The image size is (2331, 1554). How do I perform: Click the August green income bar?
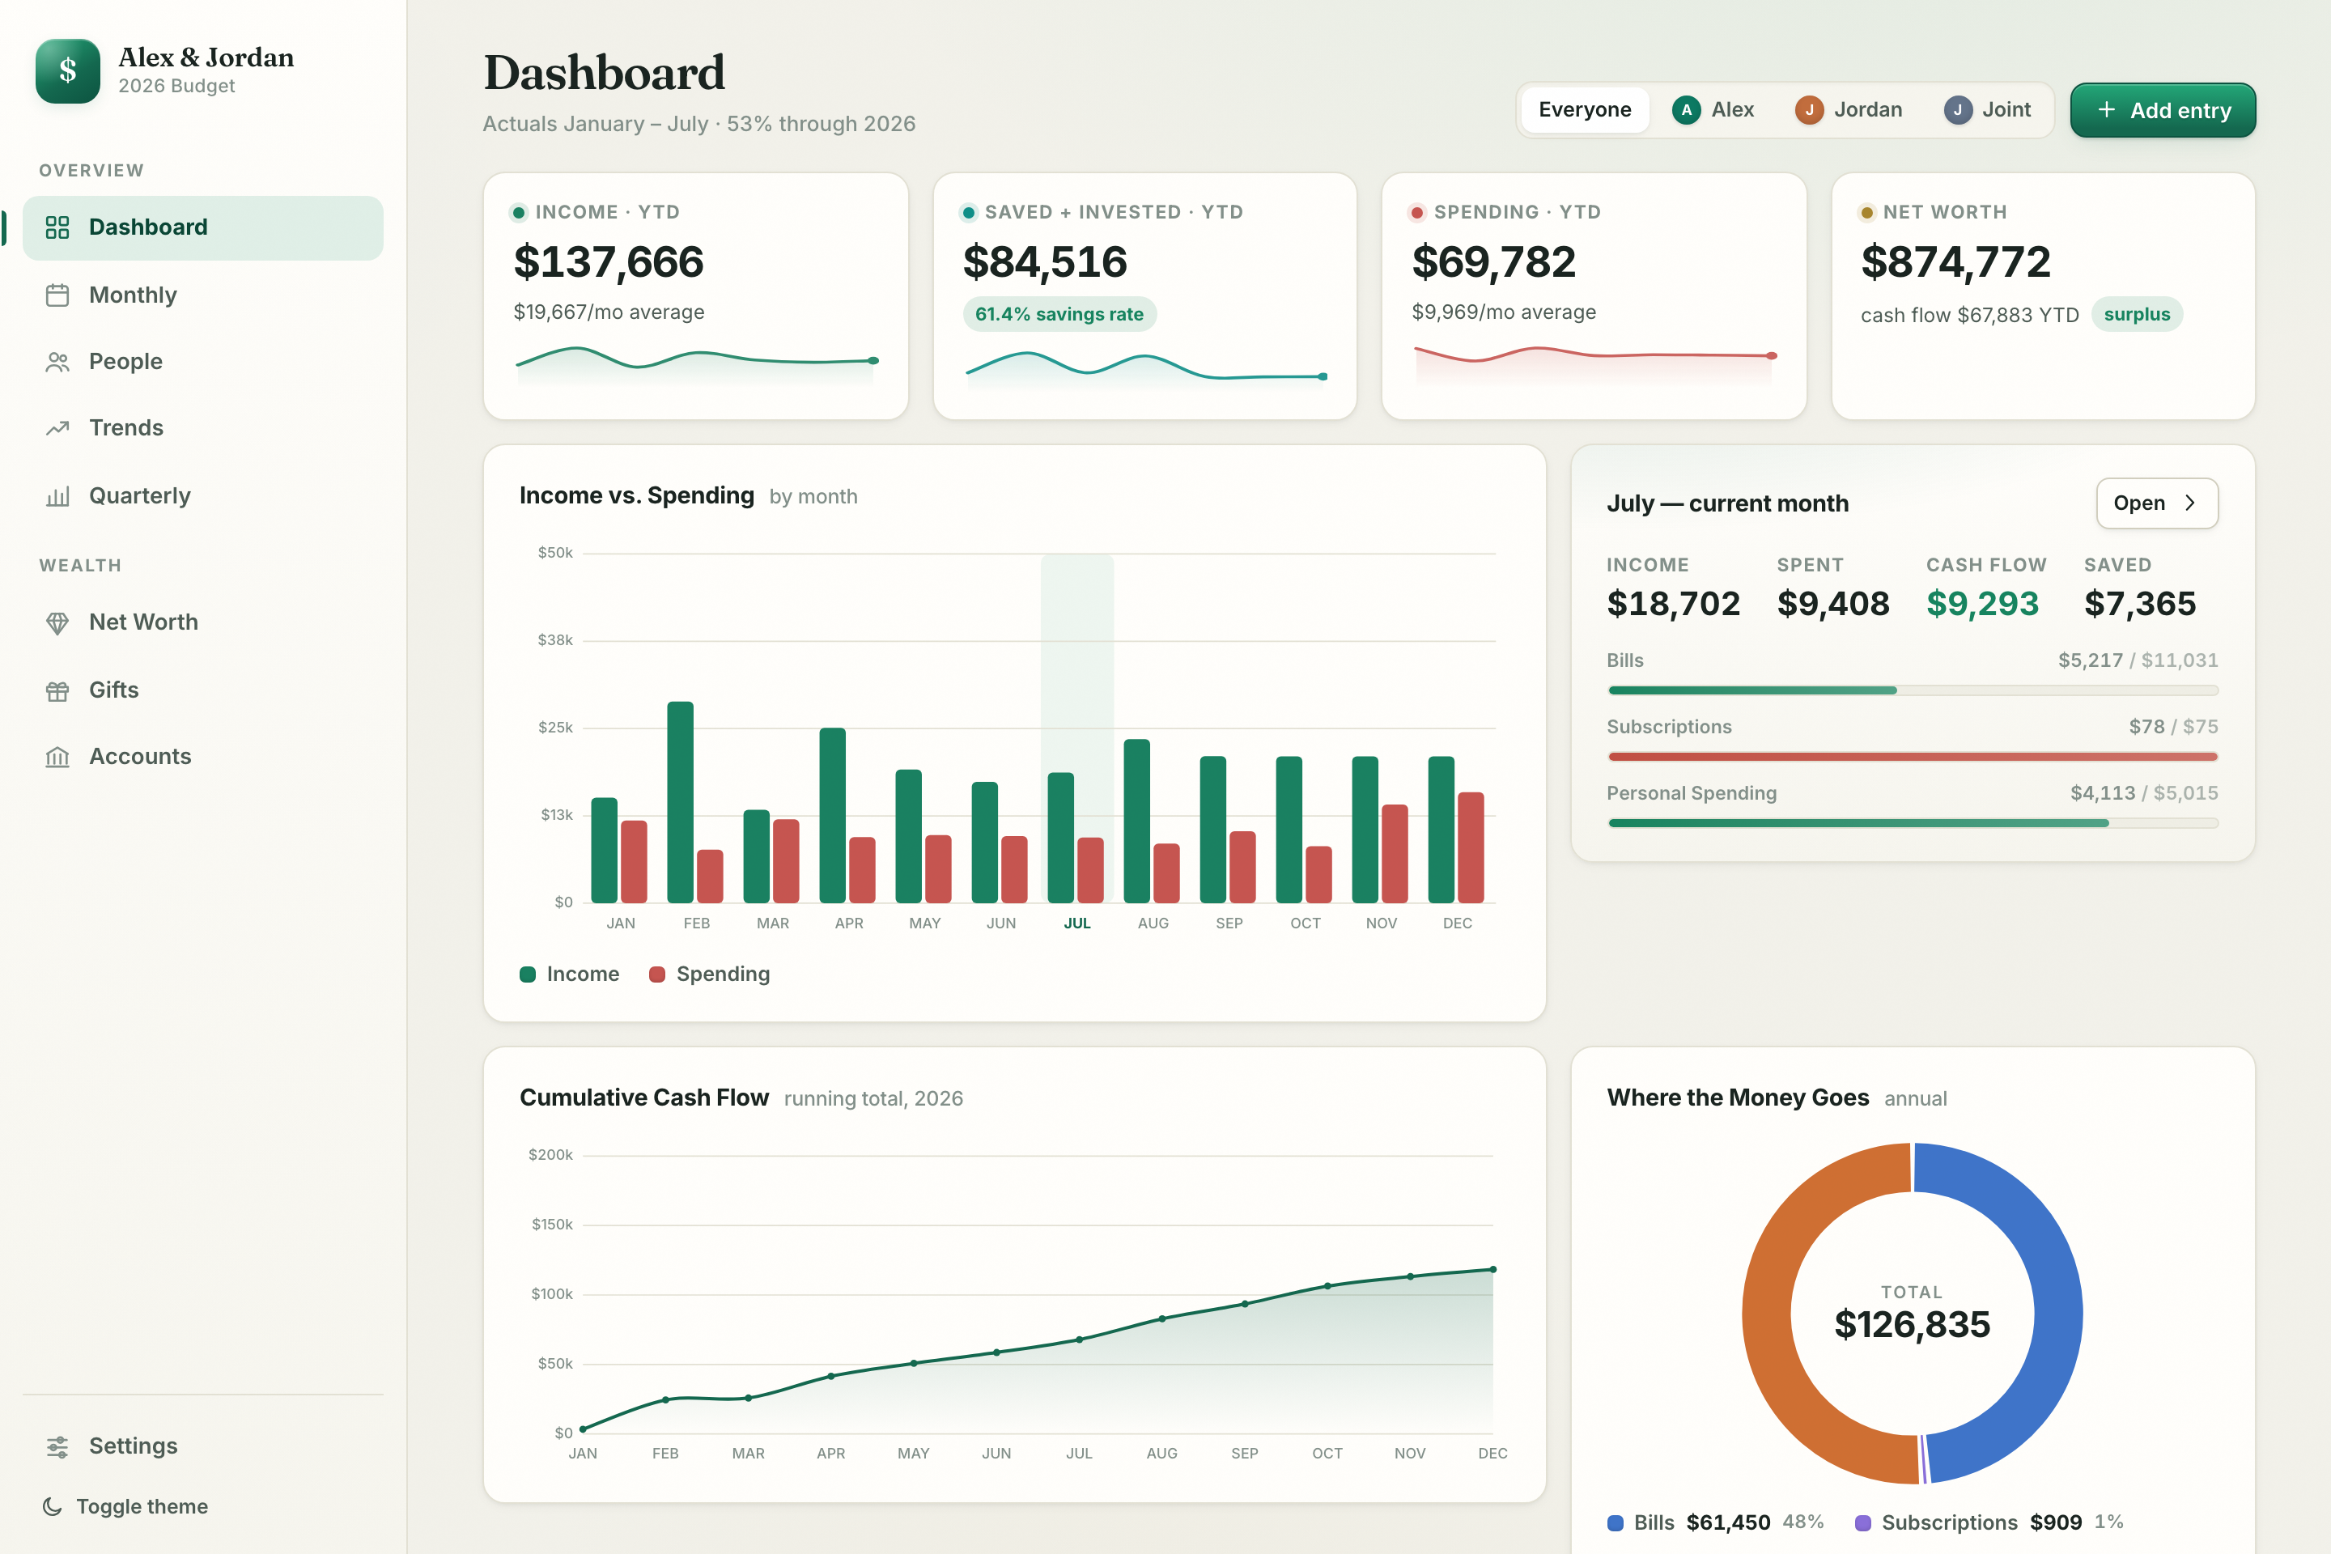(1136, 821)
